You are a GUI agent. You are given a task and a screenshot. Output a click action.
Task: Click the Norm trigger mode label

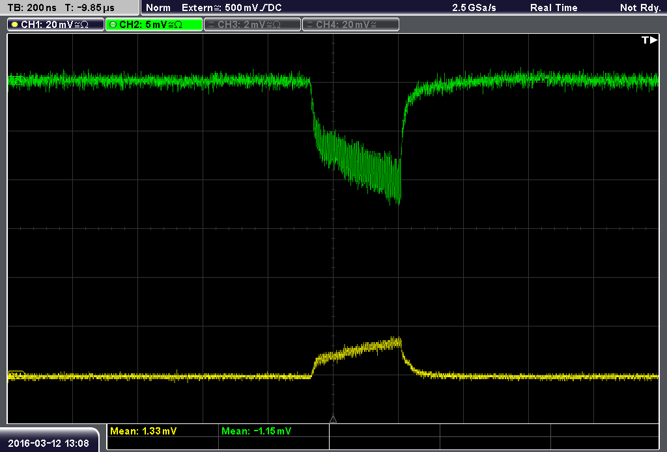coord(158,8)
